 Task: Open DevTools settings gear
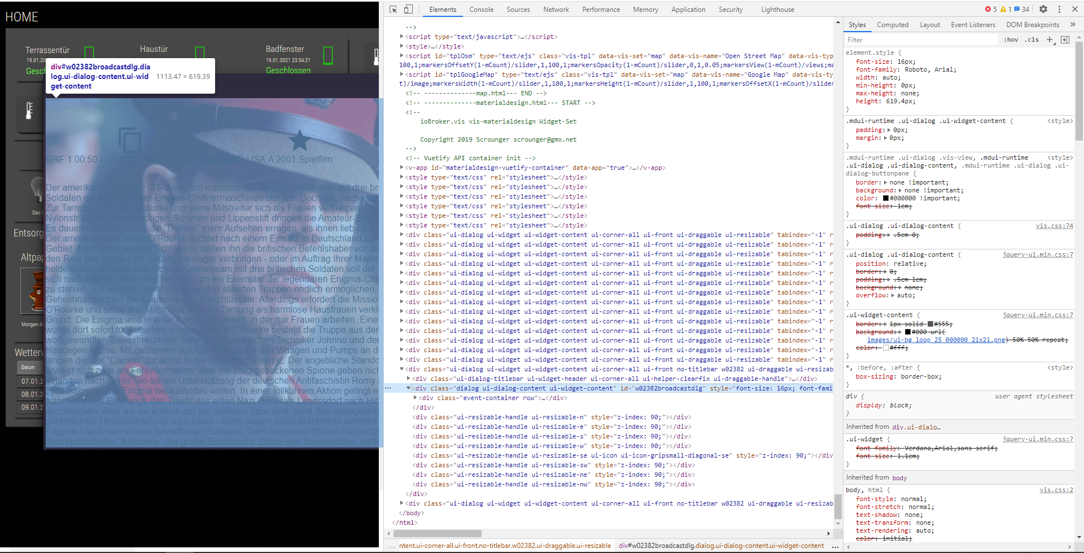click(x=1043, y=9)
